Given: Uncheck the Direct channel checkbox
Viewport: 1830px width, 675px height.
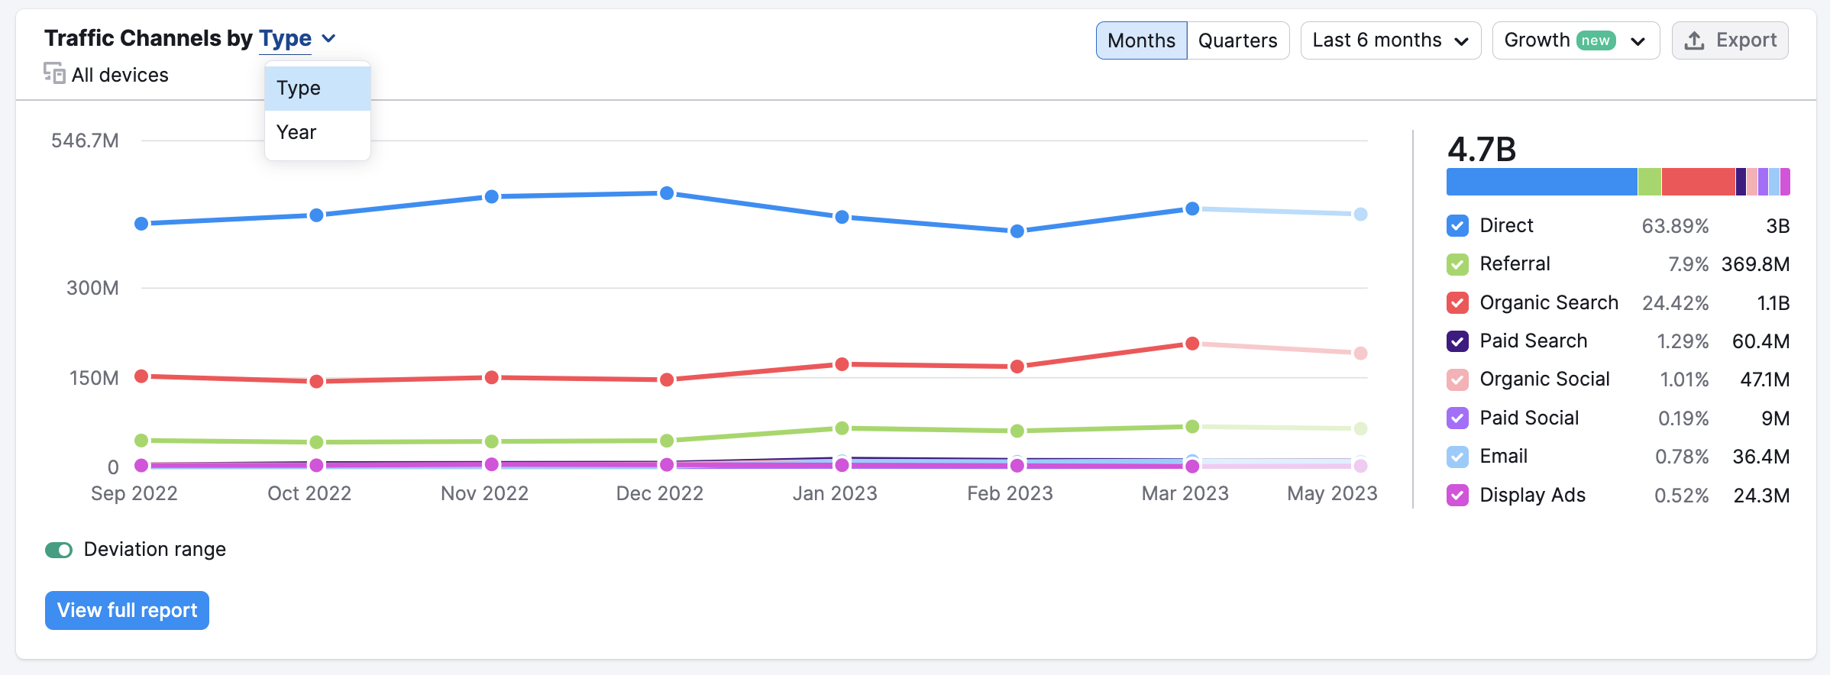Looking at the screenshot, I should click(x=1457, y=226).
